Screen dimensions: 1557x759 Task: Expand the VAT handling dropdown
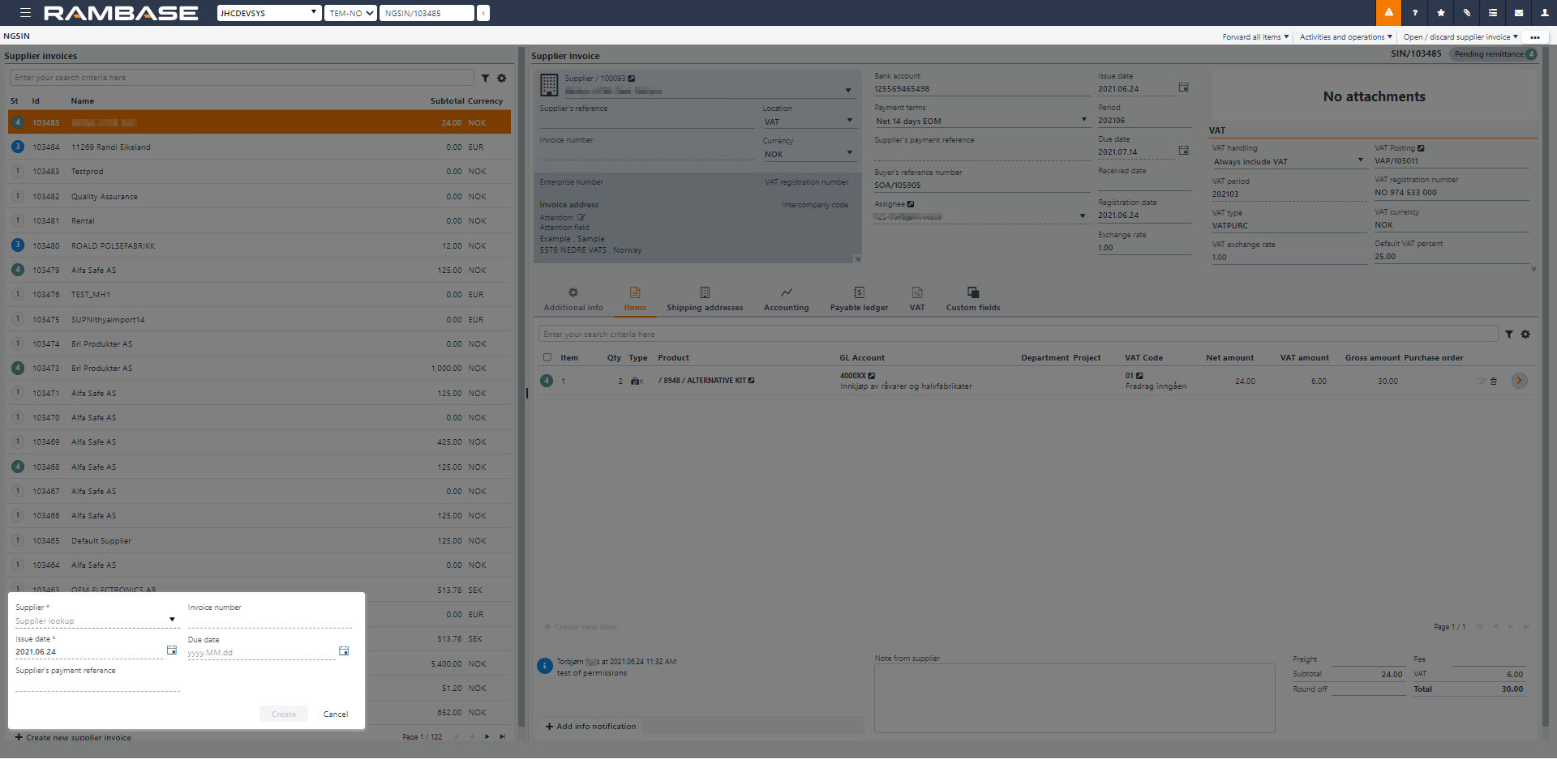1360,160
